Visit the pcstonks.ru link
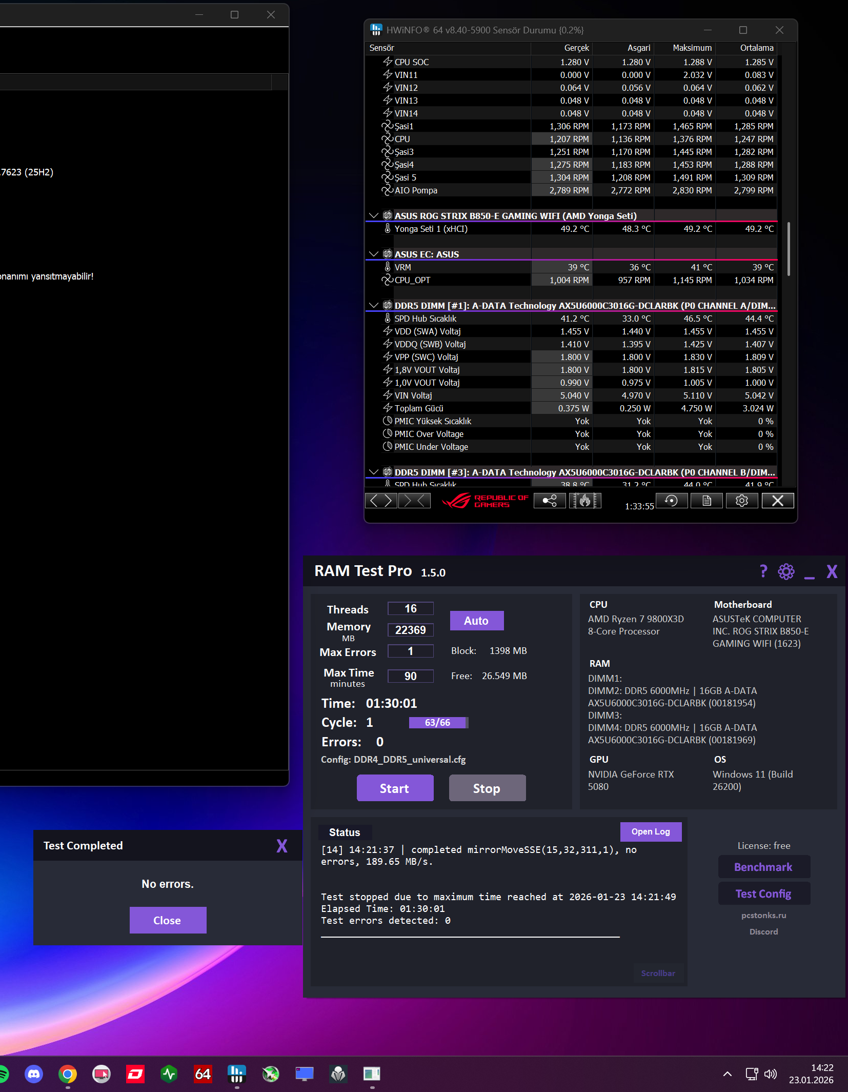 764,916
